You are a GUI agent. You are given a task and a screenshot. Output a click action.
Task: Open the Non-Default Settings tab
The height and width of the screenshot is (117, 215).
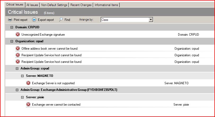tap(54, 5)
